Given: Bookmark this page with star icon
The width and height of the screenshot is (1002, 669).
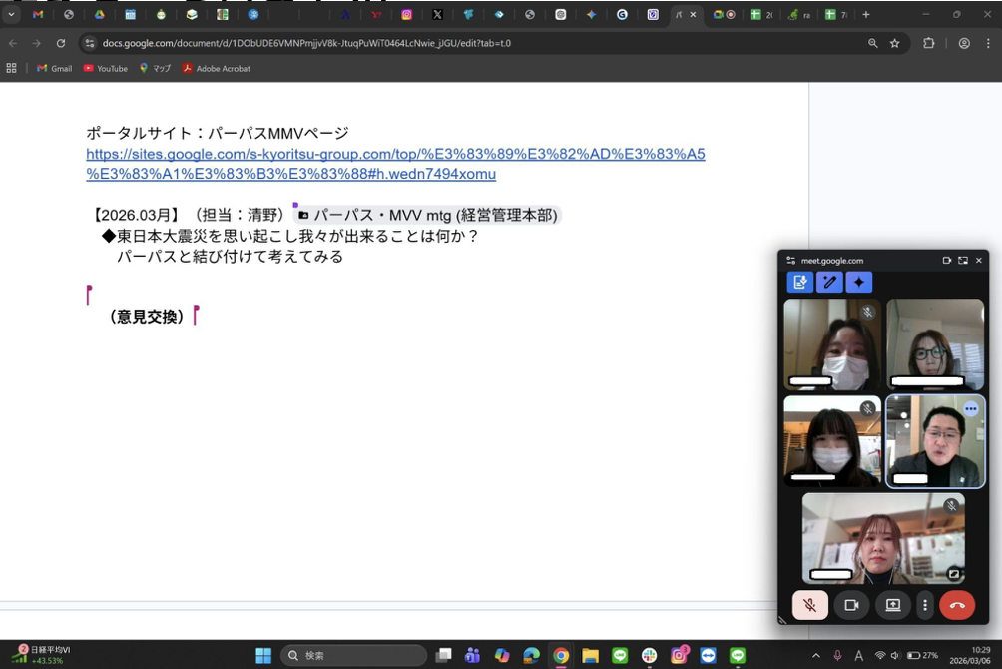Looking at the screenshot, I should tap(895, 44).
